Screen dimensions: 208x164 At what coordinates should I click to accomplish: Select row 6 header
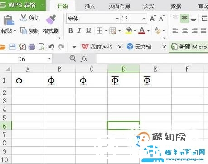[5, 126]
